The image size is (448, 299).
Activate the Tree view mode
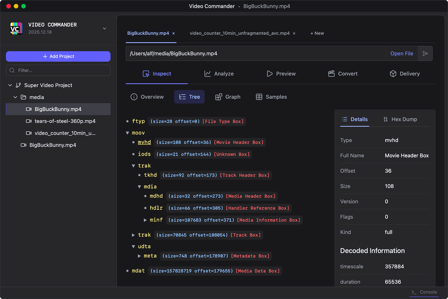(x=189, y=97)
